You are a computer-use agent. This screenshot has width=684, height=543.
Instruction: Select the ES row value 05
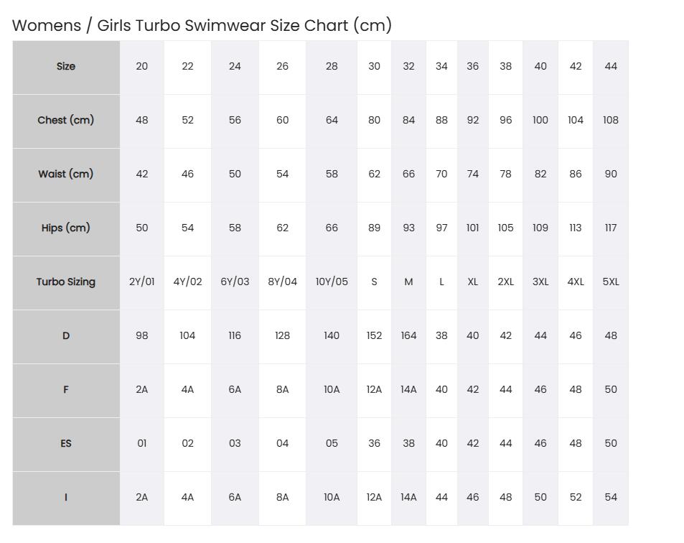332,445
